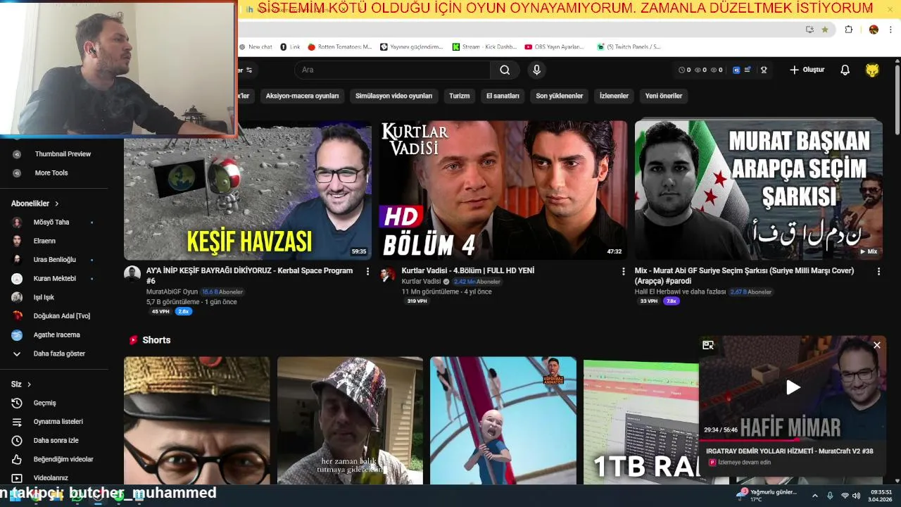The width and height of the screenshot is (901, 507).
Task: Start voice search with microphone icon
Action: (536, 70)
